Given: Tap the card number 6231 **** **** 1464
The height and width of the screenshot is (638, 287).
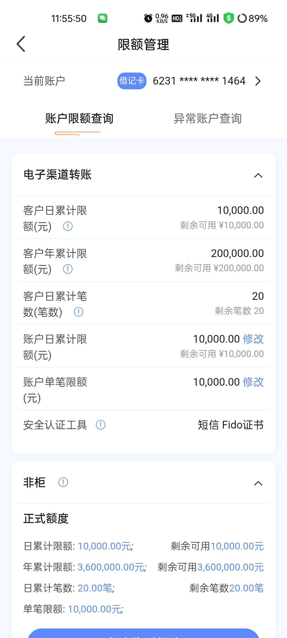Looking at the screenshot, I should (199, 81).
